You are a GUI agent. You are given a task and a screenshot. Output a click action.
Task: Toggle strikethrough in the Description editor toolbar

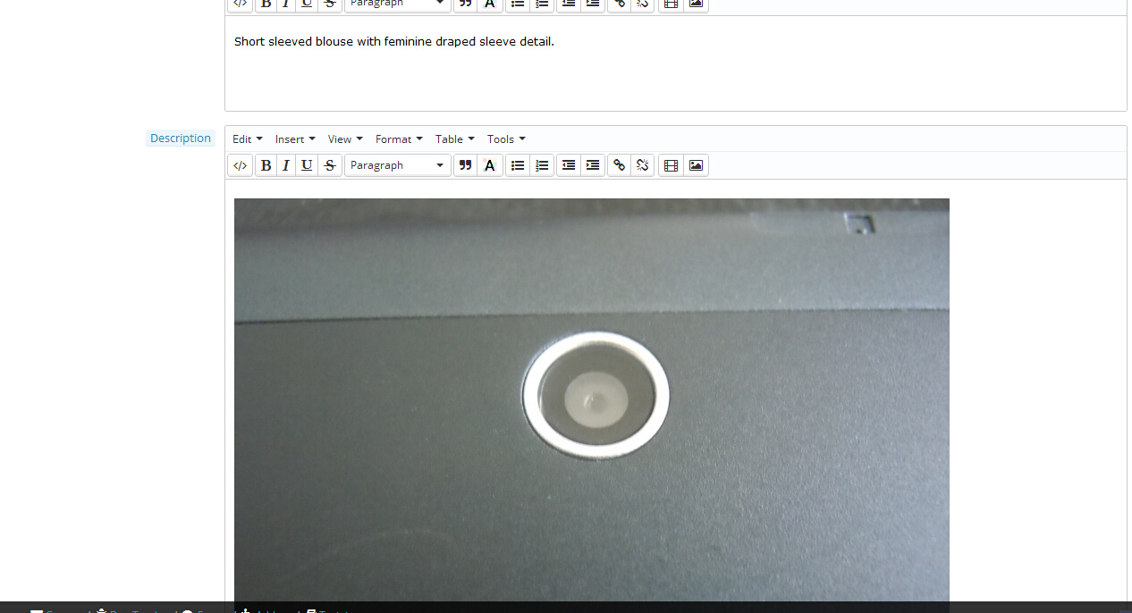point(330,165)
